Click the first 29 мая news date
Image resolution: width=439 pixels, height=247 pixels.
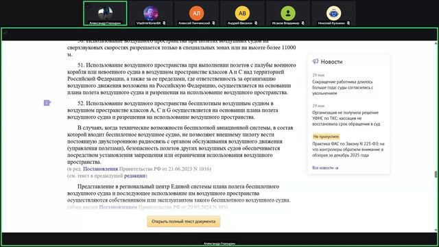pos(318,75)
